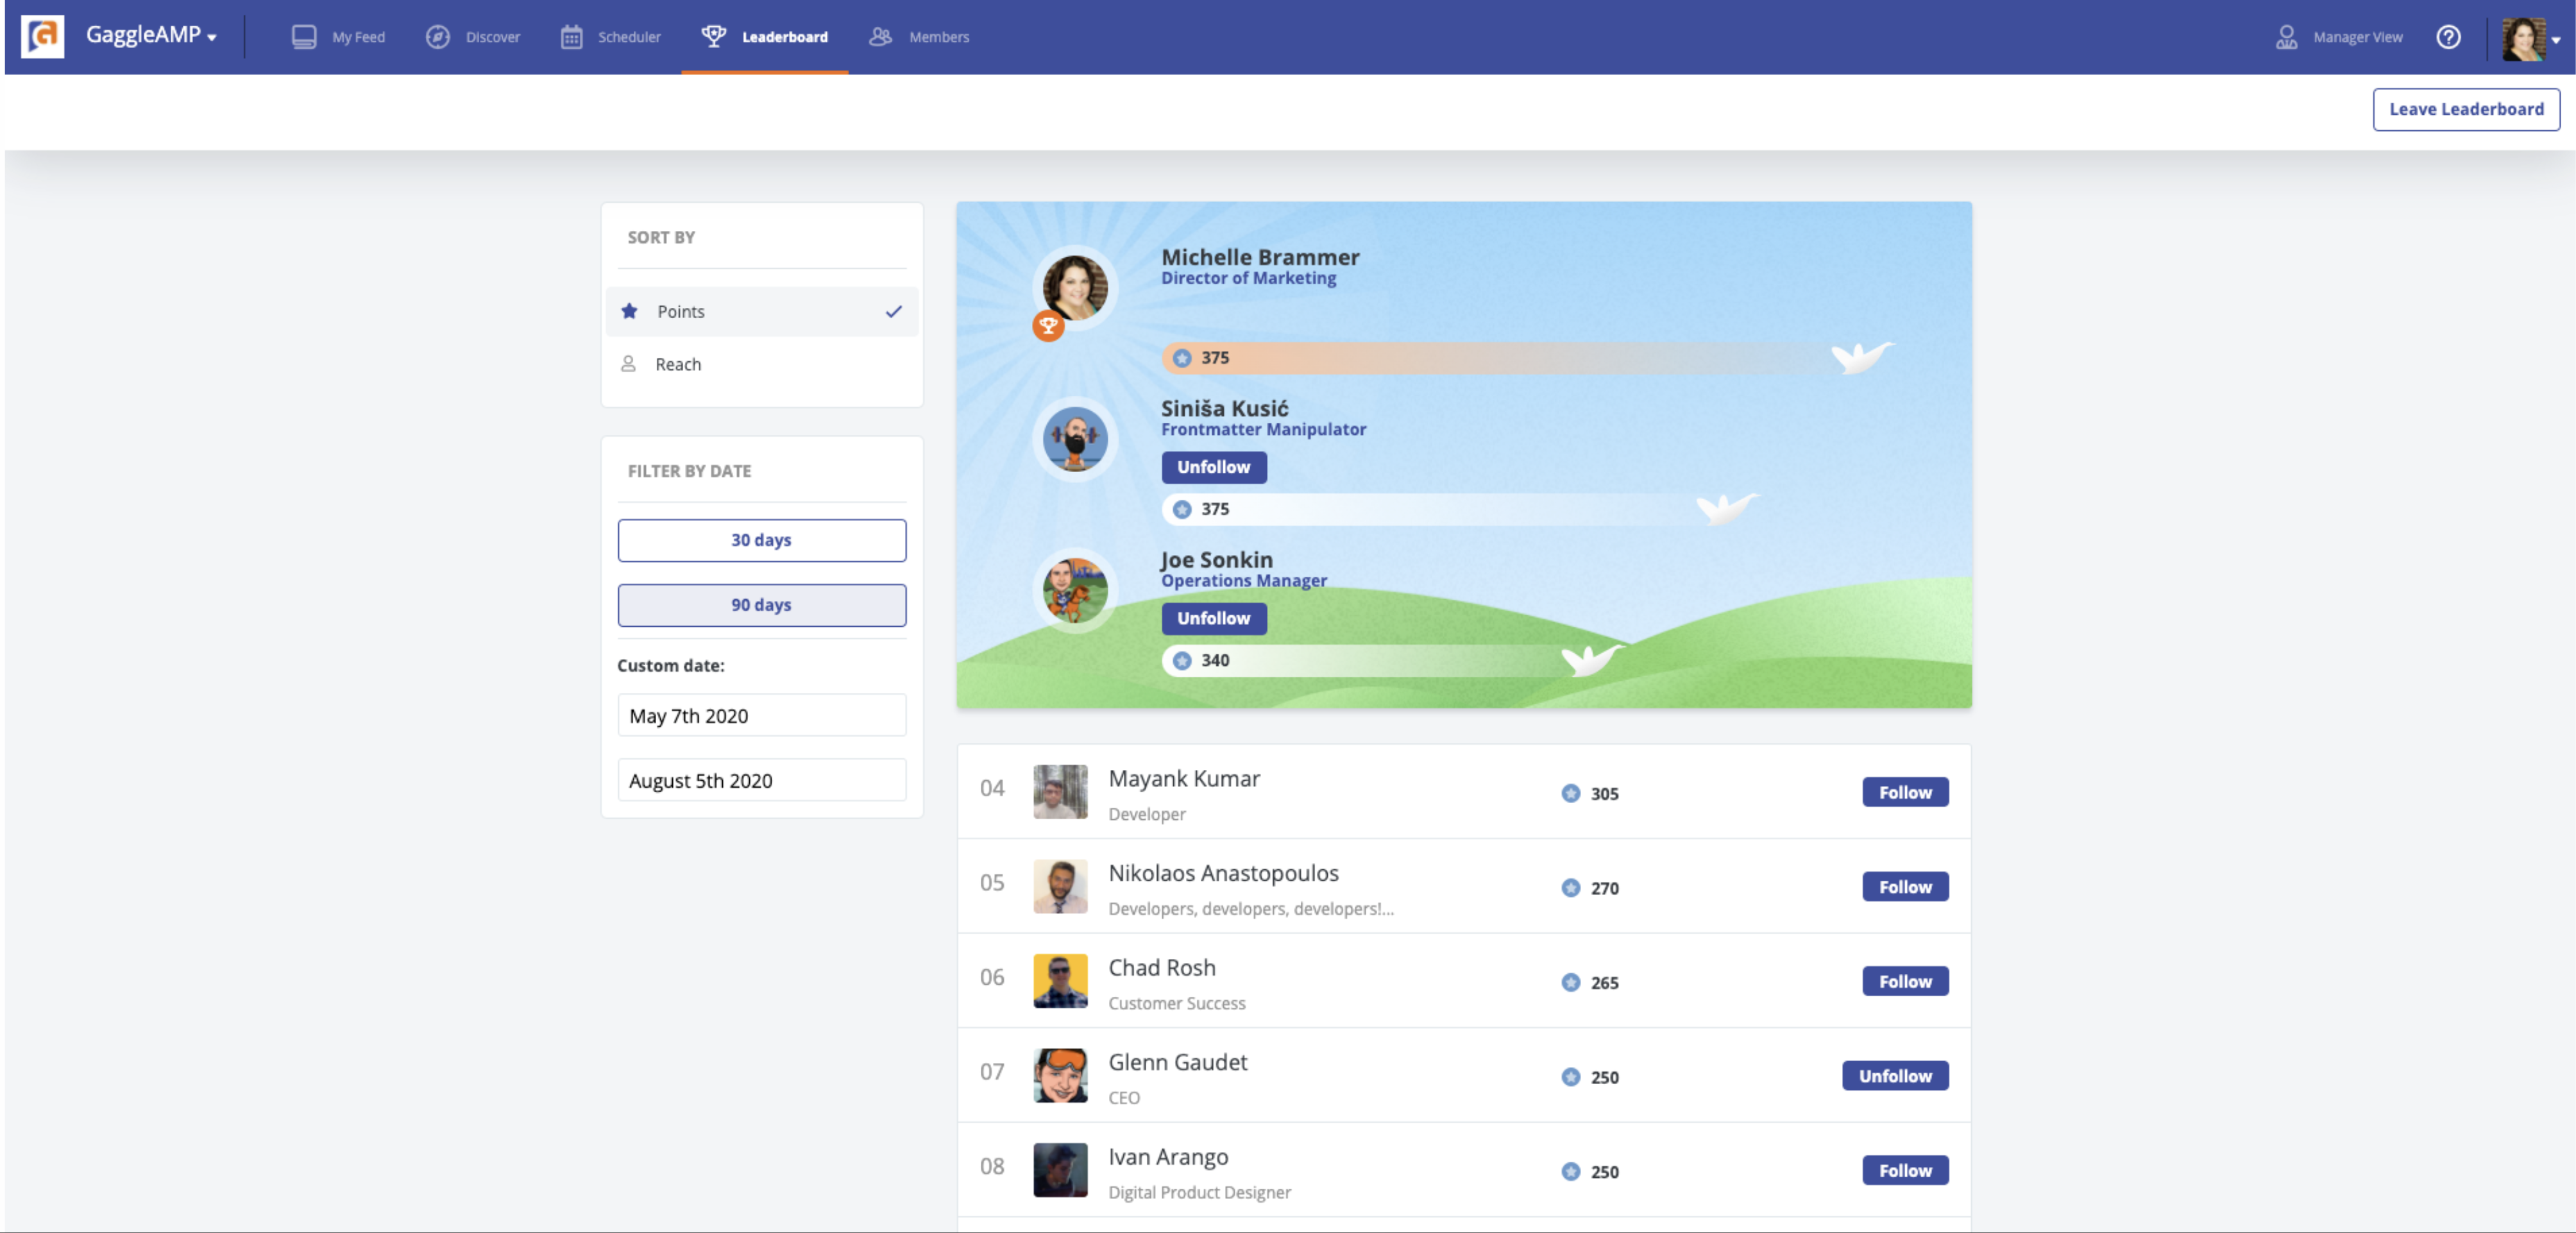Click the My Feed monitor icon
This screenshot has height=1233, width=2576.
(x=304, y=37)
